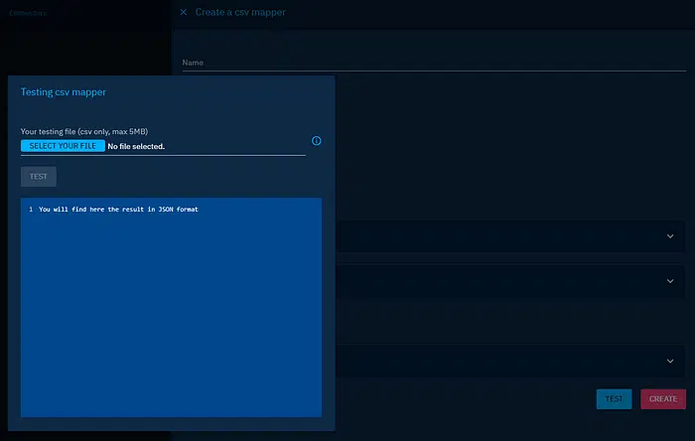
Task: Click line number 1 in result editor
Action: point(31,210)
